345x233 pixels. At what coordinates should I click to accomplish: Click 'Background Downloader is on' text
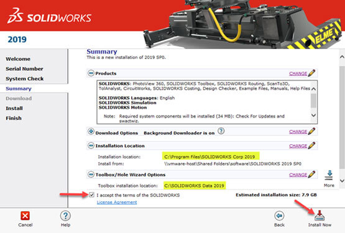pyautogui.click(x=179, y=133)
